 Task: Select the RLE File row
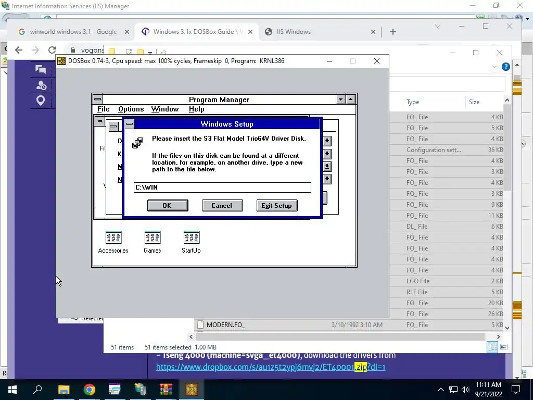(x=447, y=292)
